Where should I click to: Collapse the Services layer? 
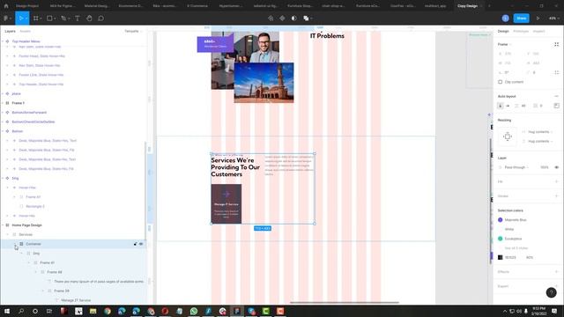click(8, 234)
